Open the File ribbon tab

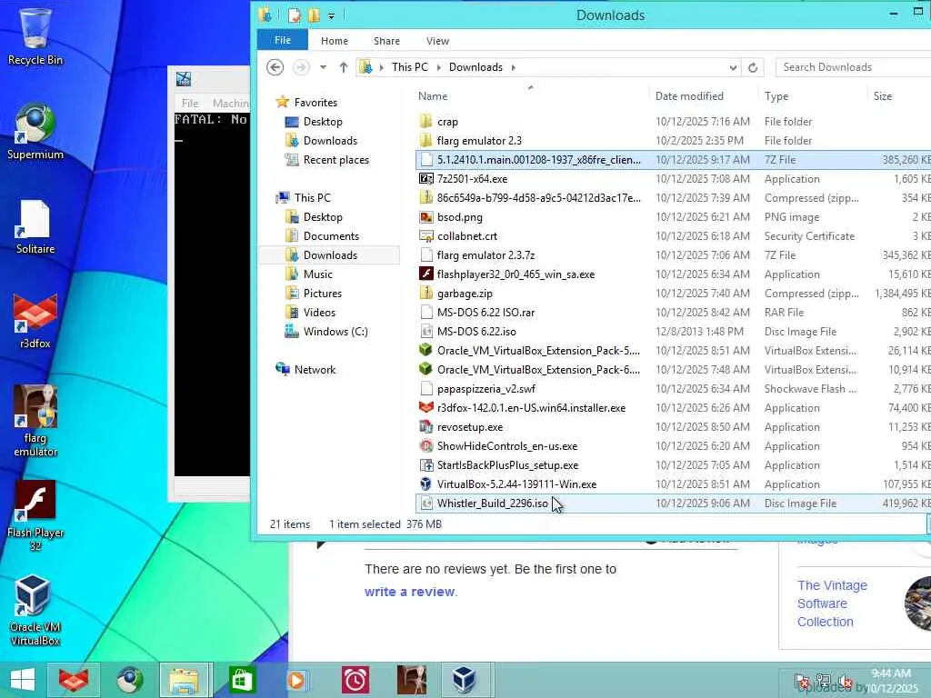pyautogui.click(x=283, y=40)
